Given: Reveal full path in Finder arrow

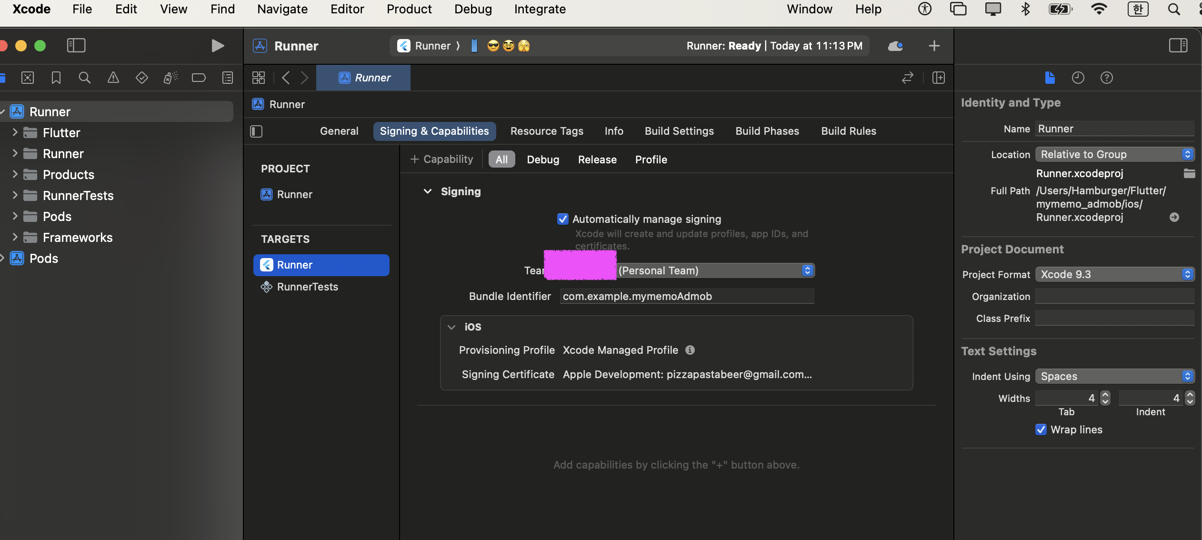Looking at the screenshot, I should coord(1174,217).
